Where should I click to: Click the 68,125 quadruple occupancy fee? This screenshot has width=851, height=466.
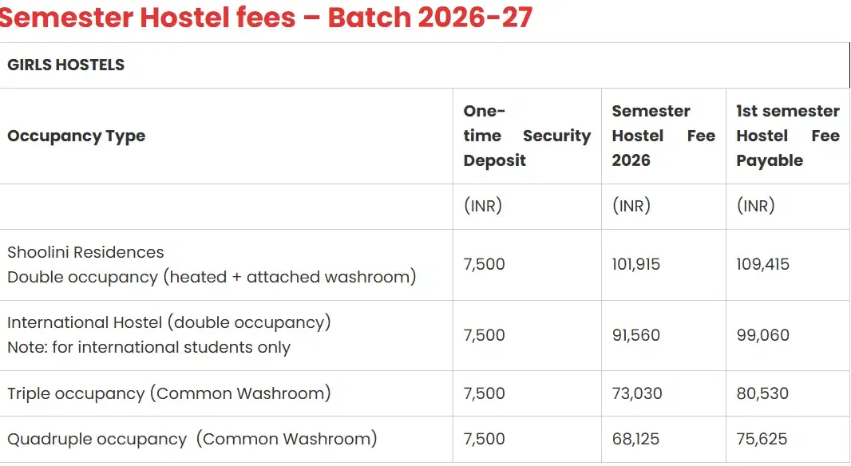pyautogui.click(x=636, y=439)
